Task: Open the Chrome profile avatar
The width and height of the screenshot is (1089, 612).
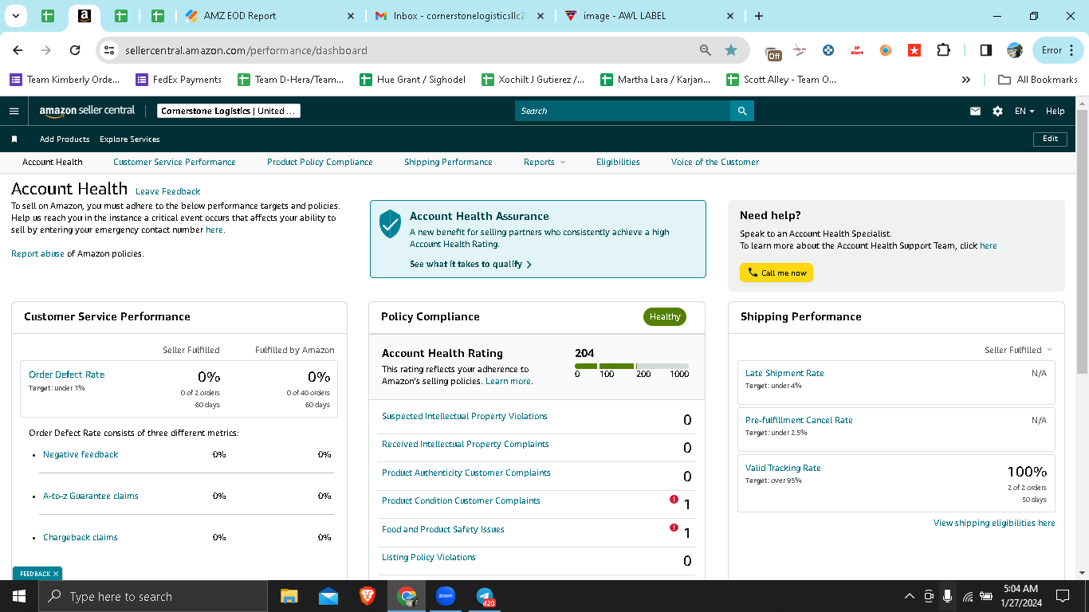Action: click(x=1015, y=50)
